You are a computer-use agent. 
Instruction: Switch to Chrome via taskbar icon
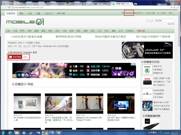point(45,133)
